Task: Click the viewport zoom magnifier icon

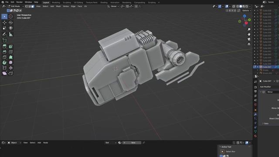Action: tap(249, 29)
